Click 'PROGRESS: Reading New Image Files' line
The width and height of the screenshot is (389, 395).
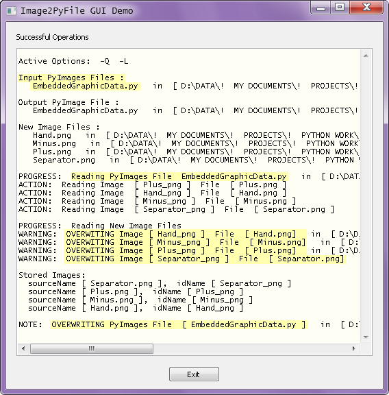pos(100,226)
